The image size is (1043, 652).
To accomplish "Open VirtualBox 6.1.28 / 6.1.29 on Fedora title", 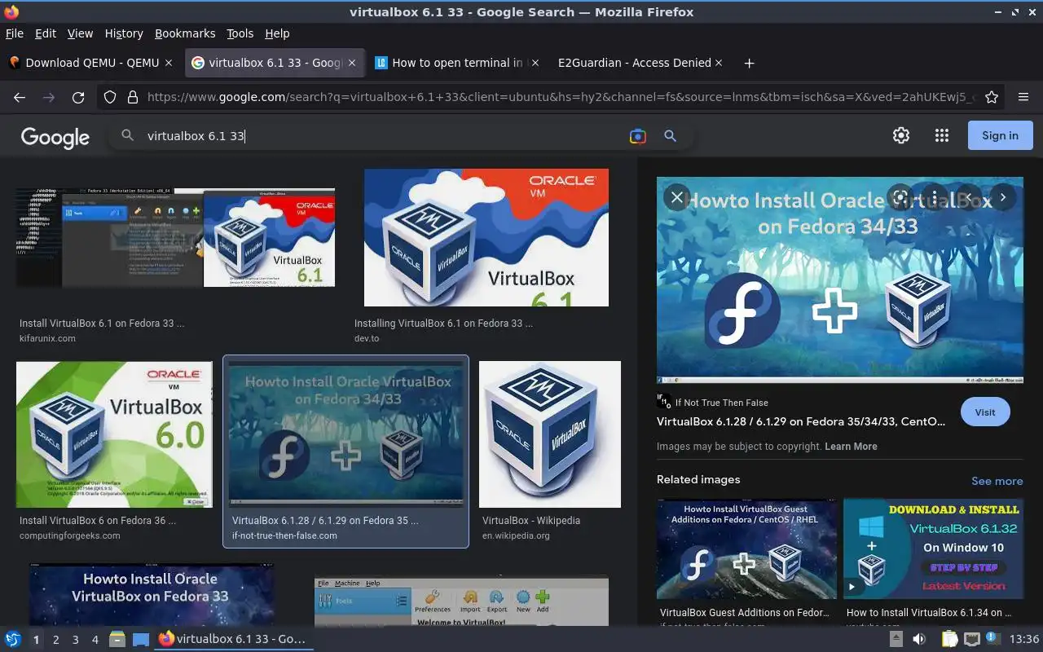I will click(x=801, y=422).
